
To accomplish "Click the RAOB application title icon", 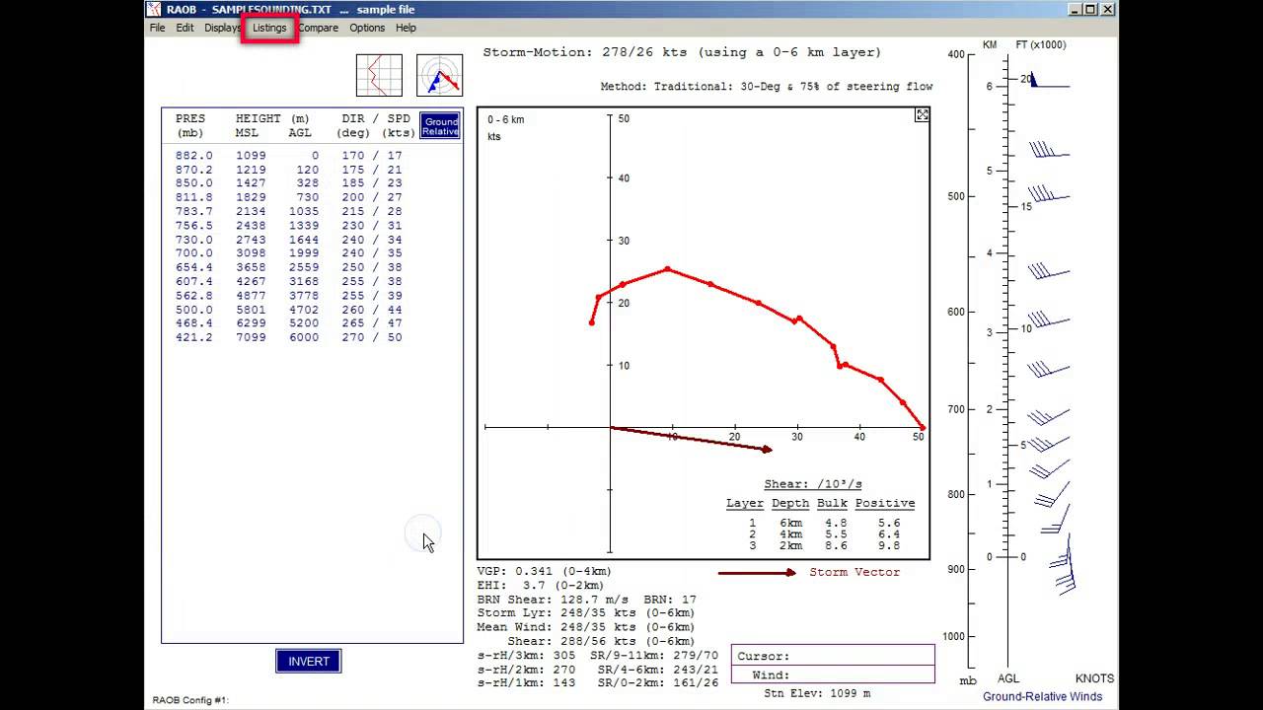I will (x=153, y=9).
